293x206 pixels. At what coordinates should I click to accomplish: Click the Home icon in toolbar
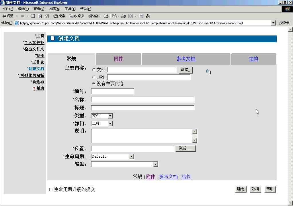pyautogui.click(x=47, y=16)
